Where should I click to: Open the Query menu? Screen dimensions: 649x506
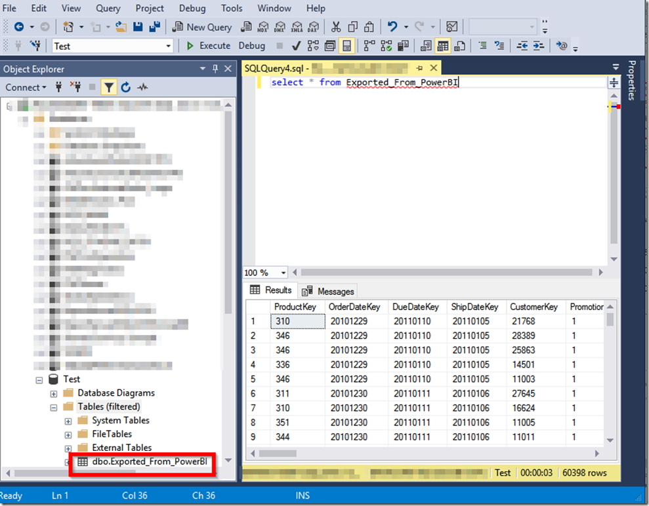(x=108, y=9)
